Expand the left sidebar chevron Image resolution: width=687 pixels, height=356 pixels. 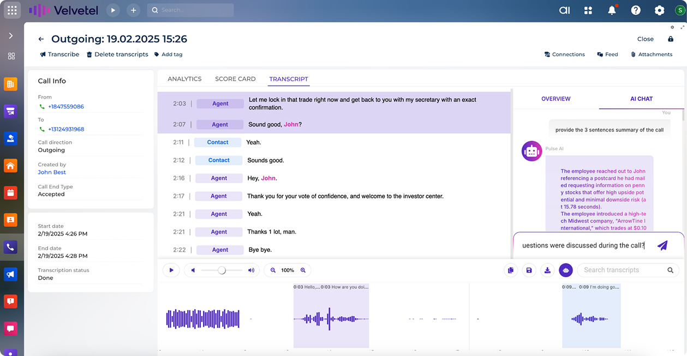coord(10,36)
